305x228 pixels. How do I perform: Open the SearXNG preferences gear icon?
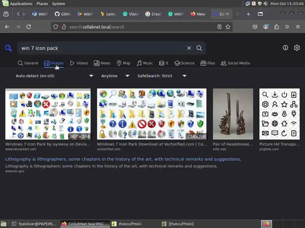297,48
